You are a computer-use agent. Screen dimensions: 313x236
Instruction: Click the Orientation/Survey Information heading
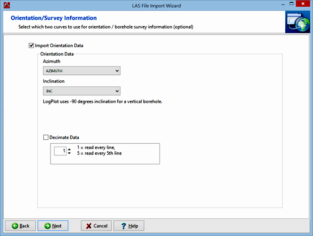pyautogui.click(x=53, y=18)
